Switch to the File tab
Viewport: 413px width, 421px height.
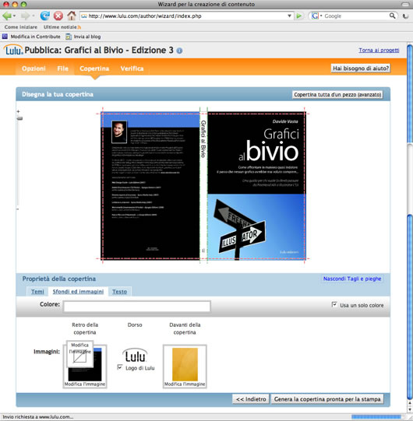[x=62, y=68]
